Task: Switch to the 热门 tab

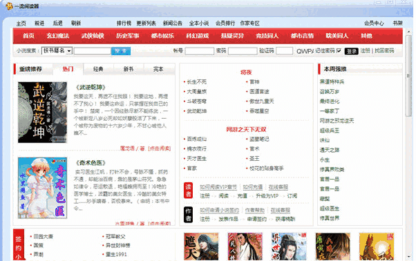Action: (x=68, y=69)
